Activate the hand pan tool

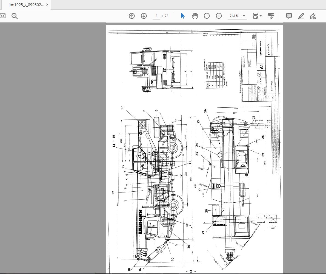pyautogui.click(x=195, y=16)
